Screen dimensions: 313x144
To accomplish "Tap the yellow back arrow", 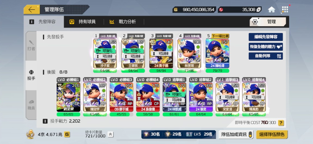I will point(32,9).
